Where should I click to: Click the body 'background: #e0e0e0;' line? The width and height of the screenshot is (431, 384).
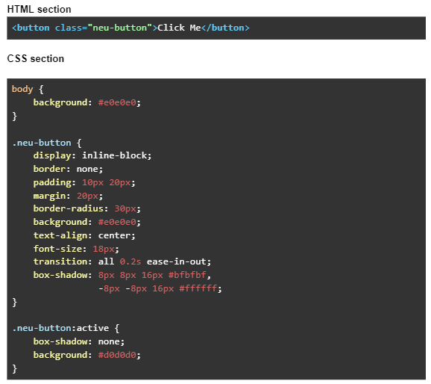(86, 103)
